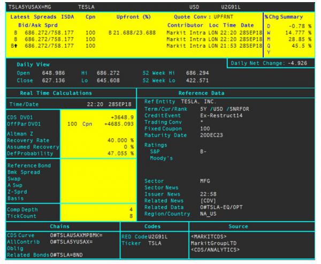The image size is (321, 264).
Task: Open the <MARKITCDS> source page
Action: click(209, 237)
